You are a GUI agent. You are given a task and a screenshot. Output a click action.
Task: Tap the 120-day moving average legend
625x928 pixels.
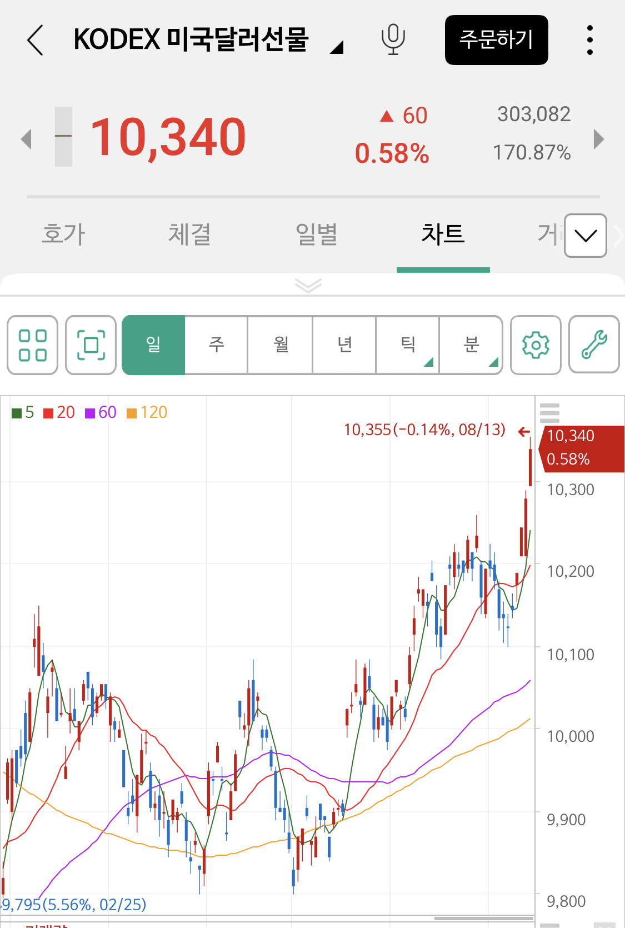[x=147, y=412]
